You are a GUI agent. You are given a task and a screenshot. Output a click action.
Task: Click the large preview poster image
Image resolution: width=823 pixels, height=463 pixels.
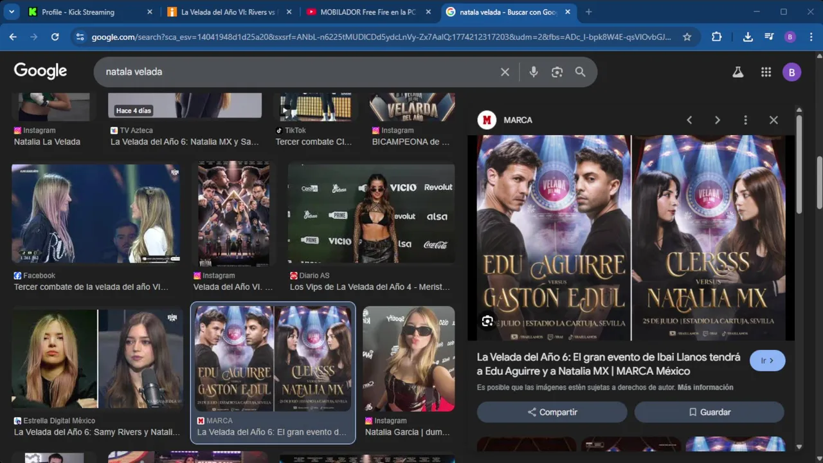(x=631, y=238)
